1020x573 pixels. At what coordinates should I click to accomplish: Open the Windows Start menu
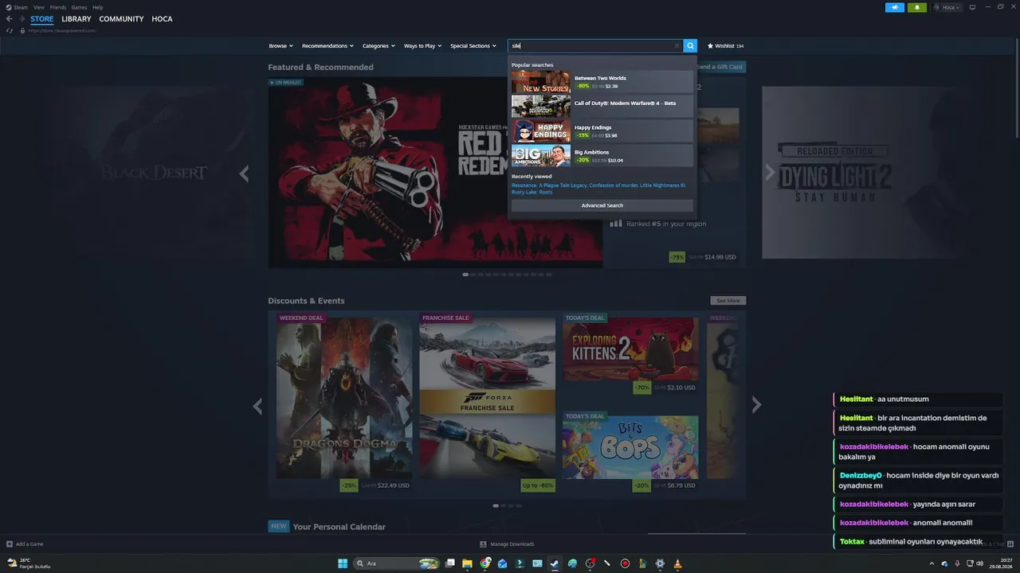(343, 563)
